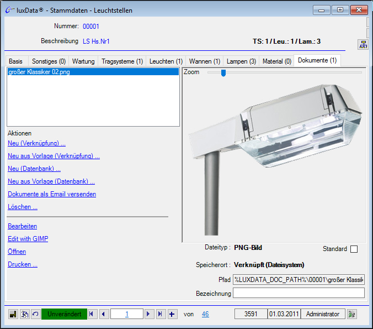Click the Zoom slider handle
This screenshot has height=329, width=373.
pos(223,72)
